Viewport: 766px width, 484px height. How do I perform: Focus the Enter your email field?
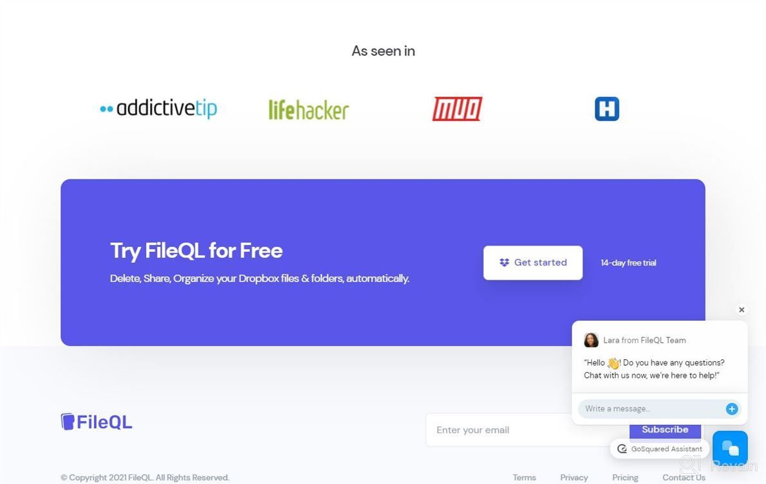(528, 430)
